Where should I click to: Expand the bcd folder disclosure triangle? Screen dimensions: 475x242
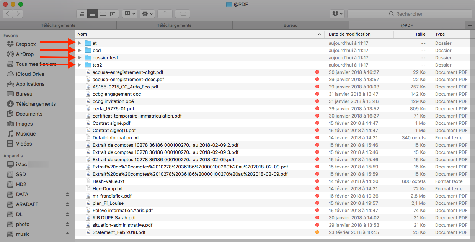pos(80,51)
